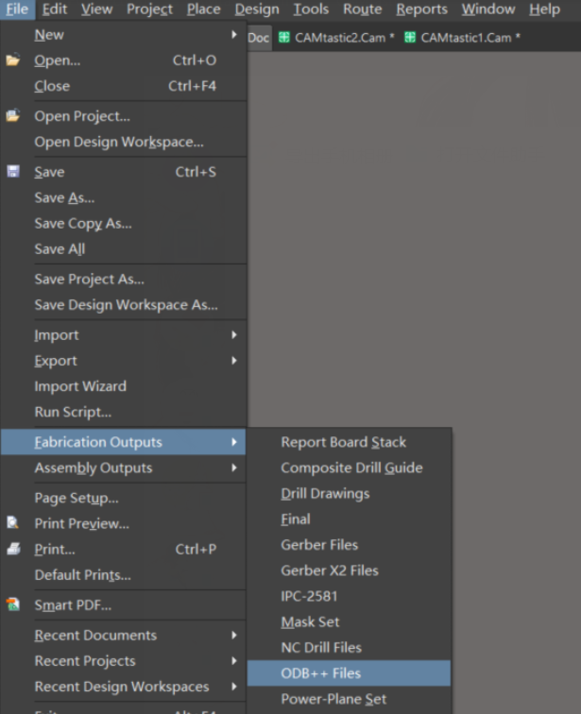Open the View menu
This screenshot has height=714, width=581.
point(97,9)
